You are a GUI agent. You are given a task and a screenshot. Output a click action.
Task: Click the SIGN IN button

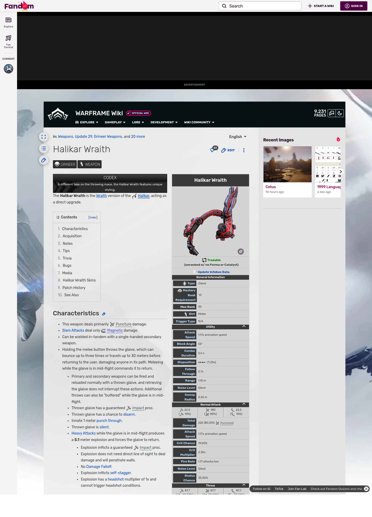pyautogui.click(x=354, y=6)
